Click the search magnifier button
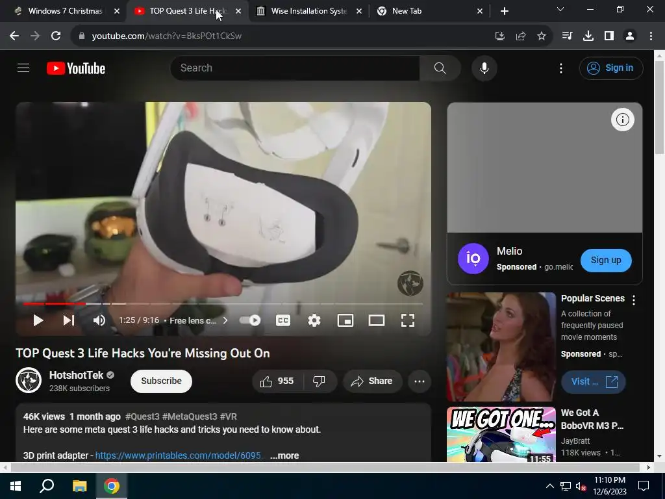The image size is (665, 499). tap(440, 68)
